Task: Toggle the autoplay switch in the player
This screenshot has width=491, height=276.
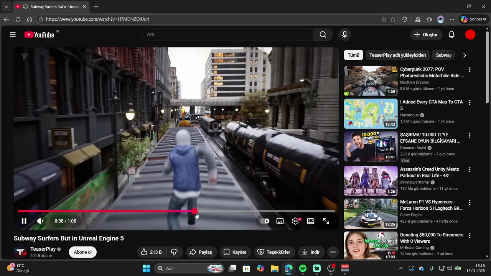Action: [265, 221]
